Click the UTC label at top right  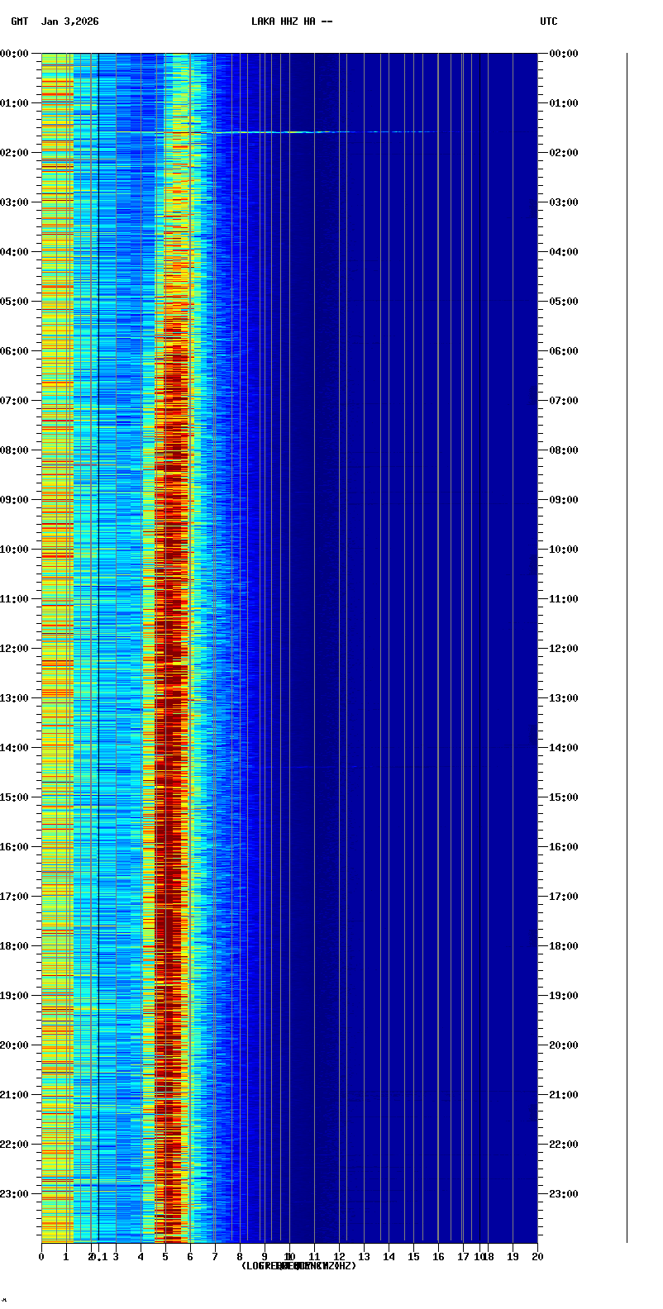tap(549, 21)
